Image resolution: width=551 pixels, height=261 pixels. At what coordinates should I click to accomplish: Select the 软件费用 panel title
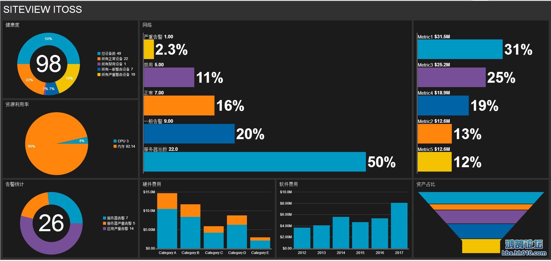click(x=289, y=184)
